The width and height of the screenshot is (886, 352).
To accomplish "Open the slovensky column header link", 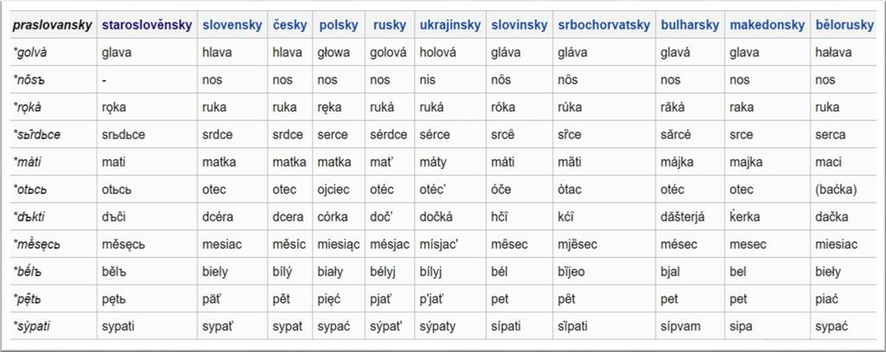I will click(x=232, y=25).
